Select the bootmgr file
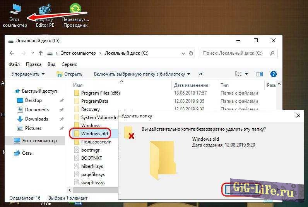308x207 pixels. tap(87, 150)
